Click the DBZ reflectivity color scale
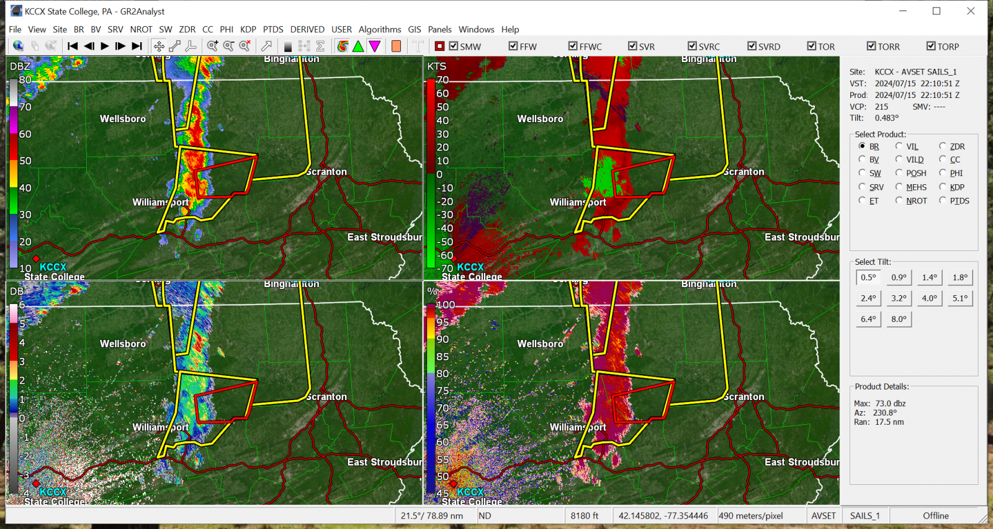Screen dimensions: 993x529 click(x=14, y=174)
